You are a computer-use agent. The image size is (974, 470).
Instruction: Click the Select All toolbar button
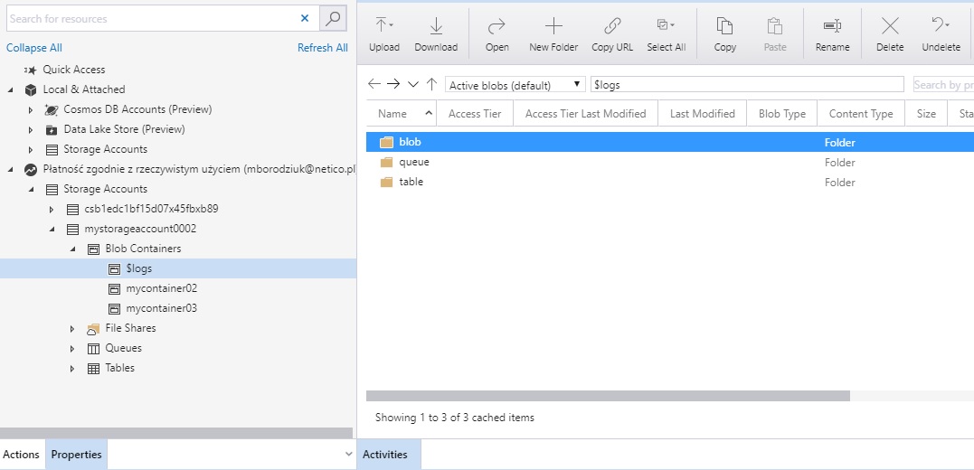[666, 34]
